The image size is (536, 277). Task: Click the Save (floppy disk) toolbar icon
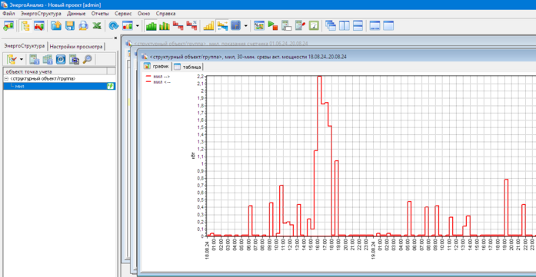70,25
